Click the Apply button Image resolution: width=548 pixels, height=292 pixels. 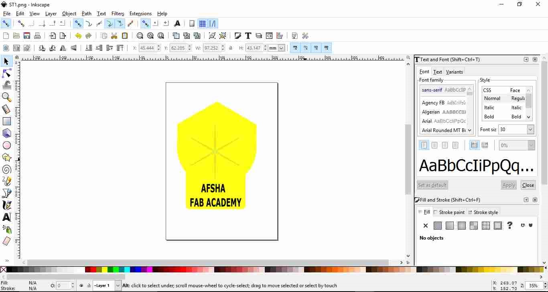click(509, 185)
